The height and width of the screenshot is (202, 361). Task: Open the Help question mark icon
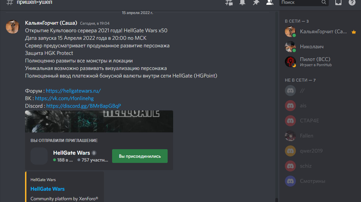tap(352, 2)
